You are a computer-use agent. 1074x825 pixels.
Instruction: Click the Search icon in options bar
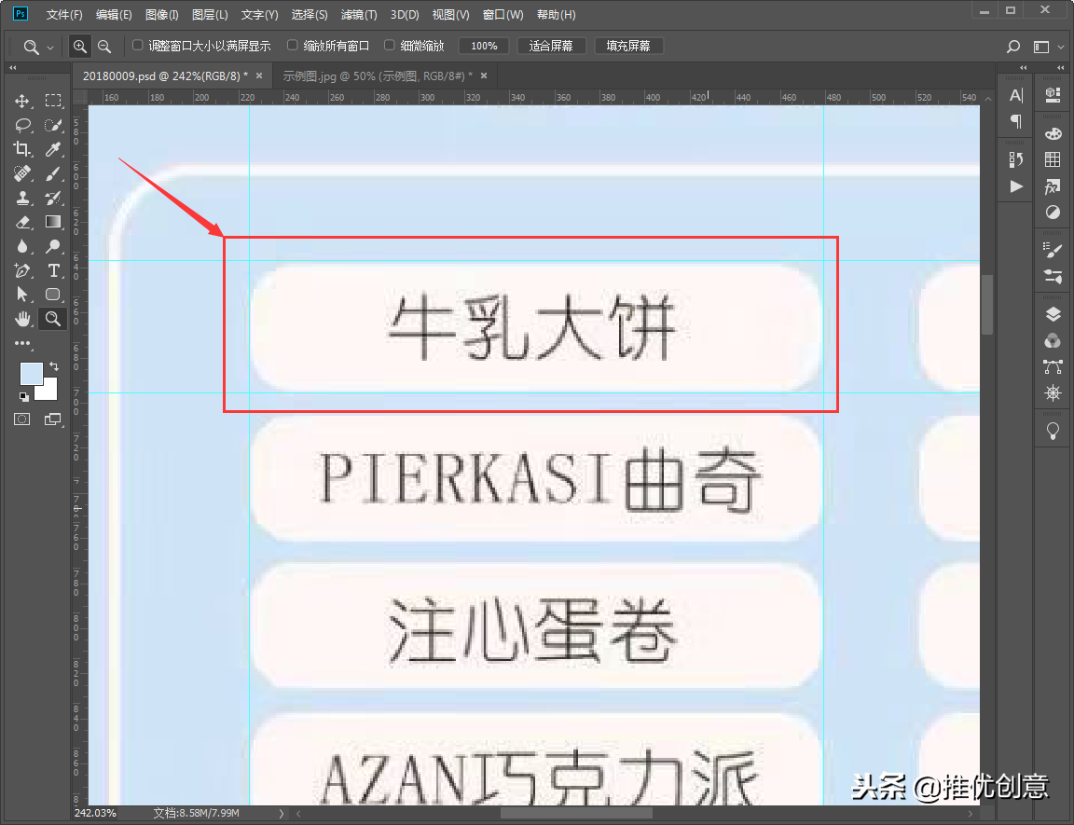pos(1013,47)
